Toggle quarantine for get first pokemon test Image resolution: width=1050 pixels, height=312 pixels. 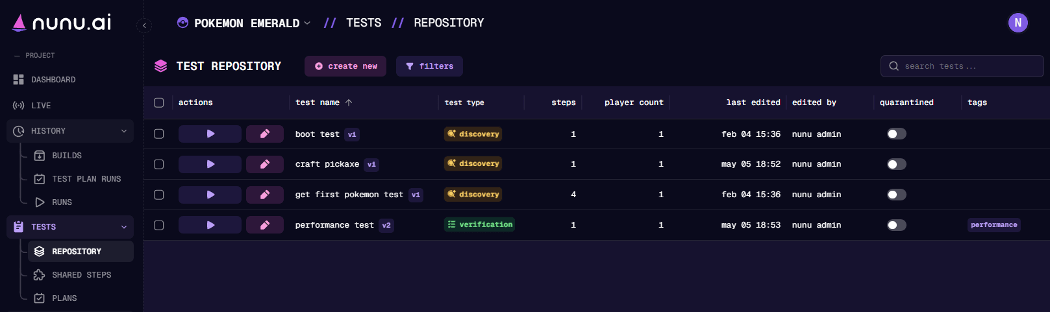(x=897, y=195)
